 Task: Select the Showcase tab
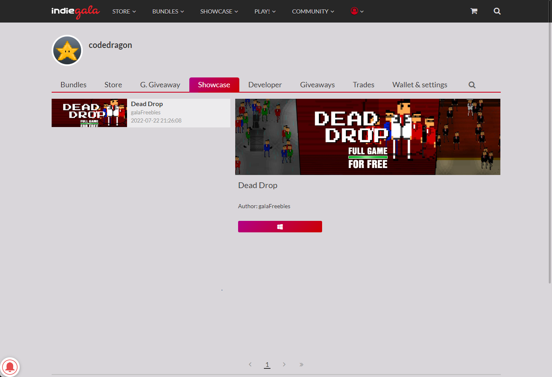click(x=214, y=85)
